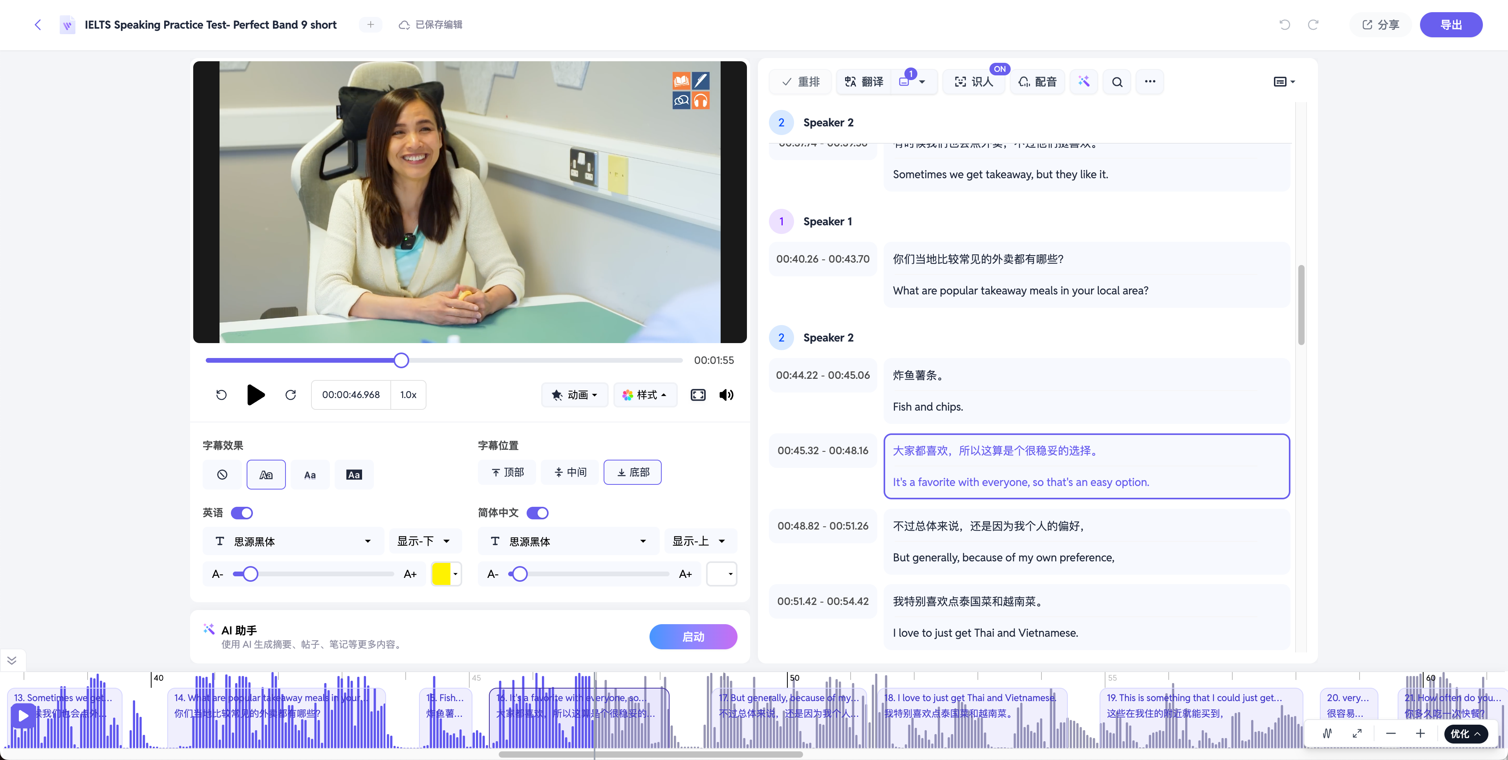The image size is (1508, 760).
Task: Select the 顶部 subtitle position
Action: point(507,472)
